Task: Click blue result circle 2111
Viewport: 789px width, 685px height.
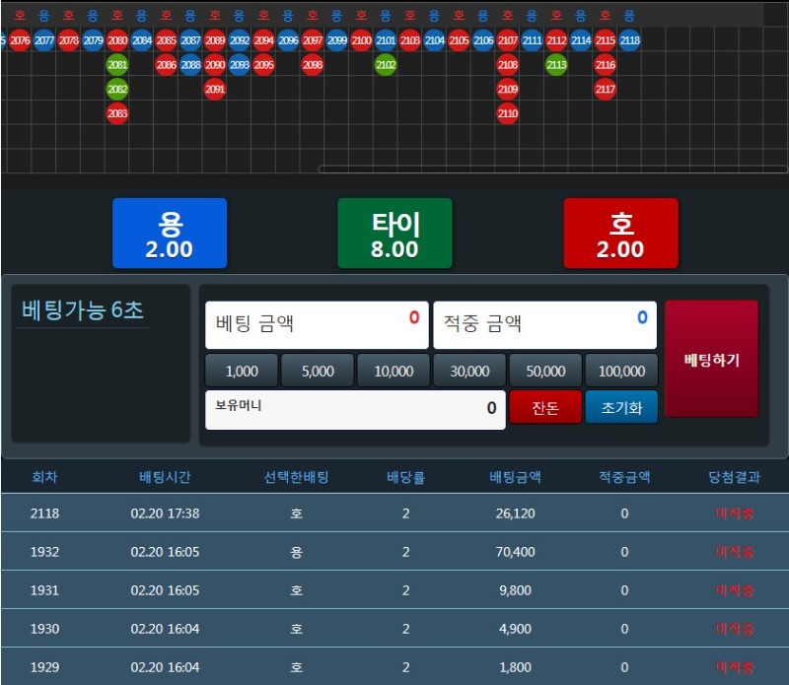Action: pos(532,40)
